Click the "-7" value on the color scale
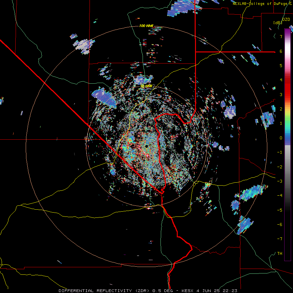The height and width of the screenshot is (293, 293). tap(280, 239)
